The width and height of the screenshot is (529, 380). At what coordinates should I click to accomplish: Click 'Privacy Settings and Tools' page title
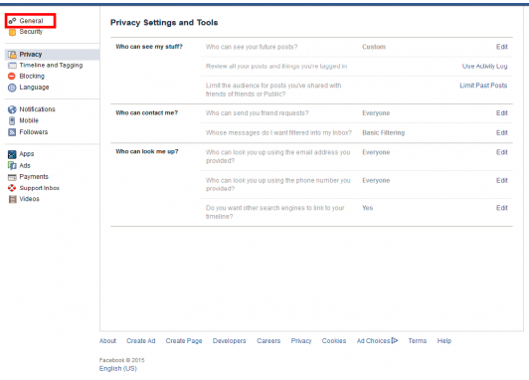164,23
